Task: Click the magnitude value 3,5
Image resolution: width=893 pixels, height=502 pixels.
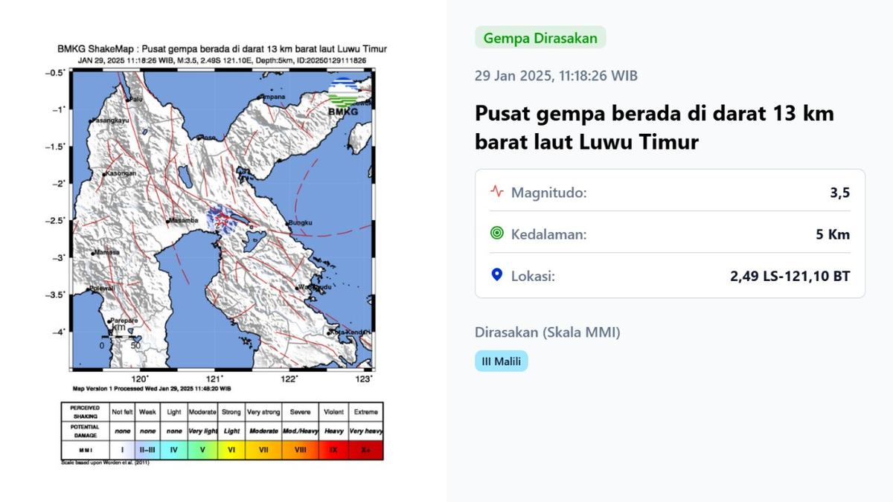Action: (839, 193)
